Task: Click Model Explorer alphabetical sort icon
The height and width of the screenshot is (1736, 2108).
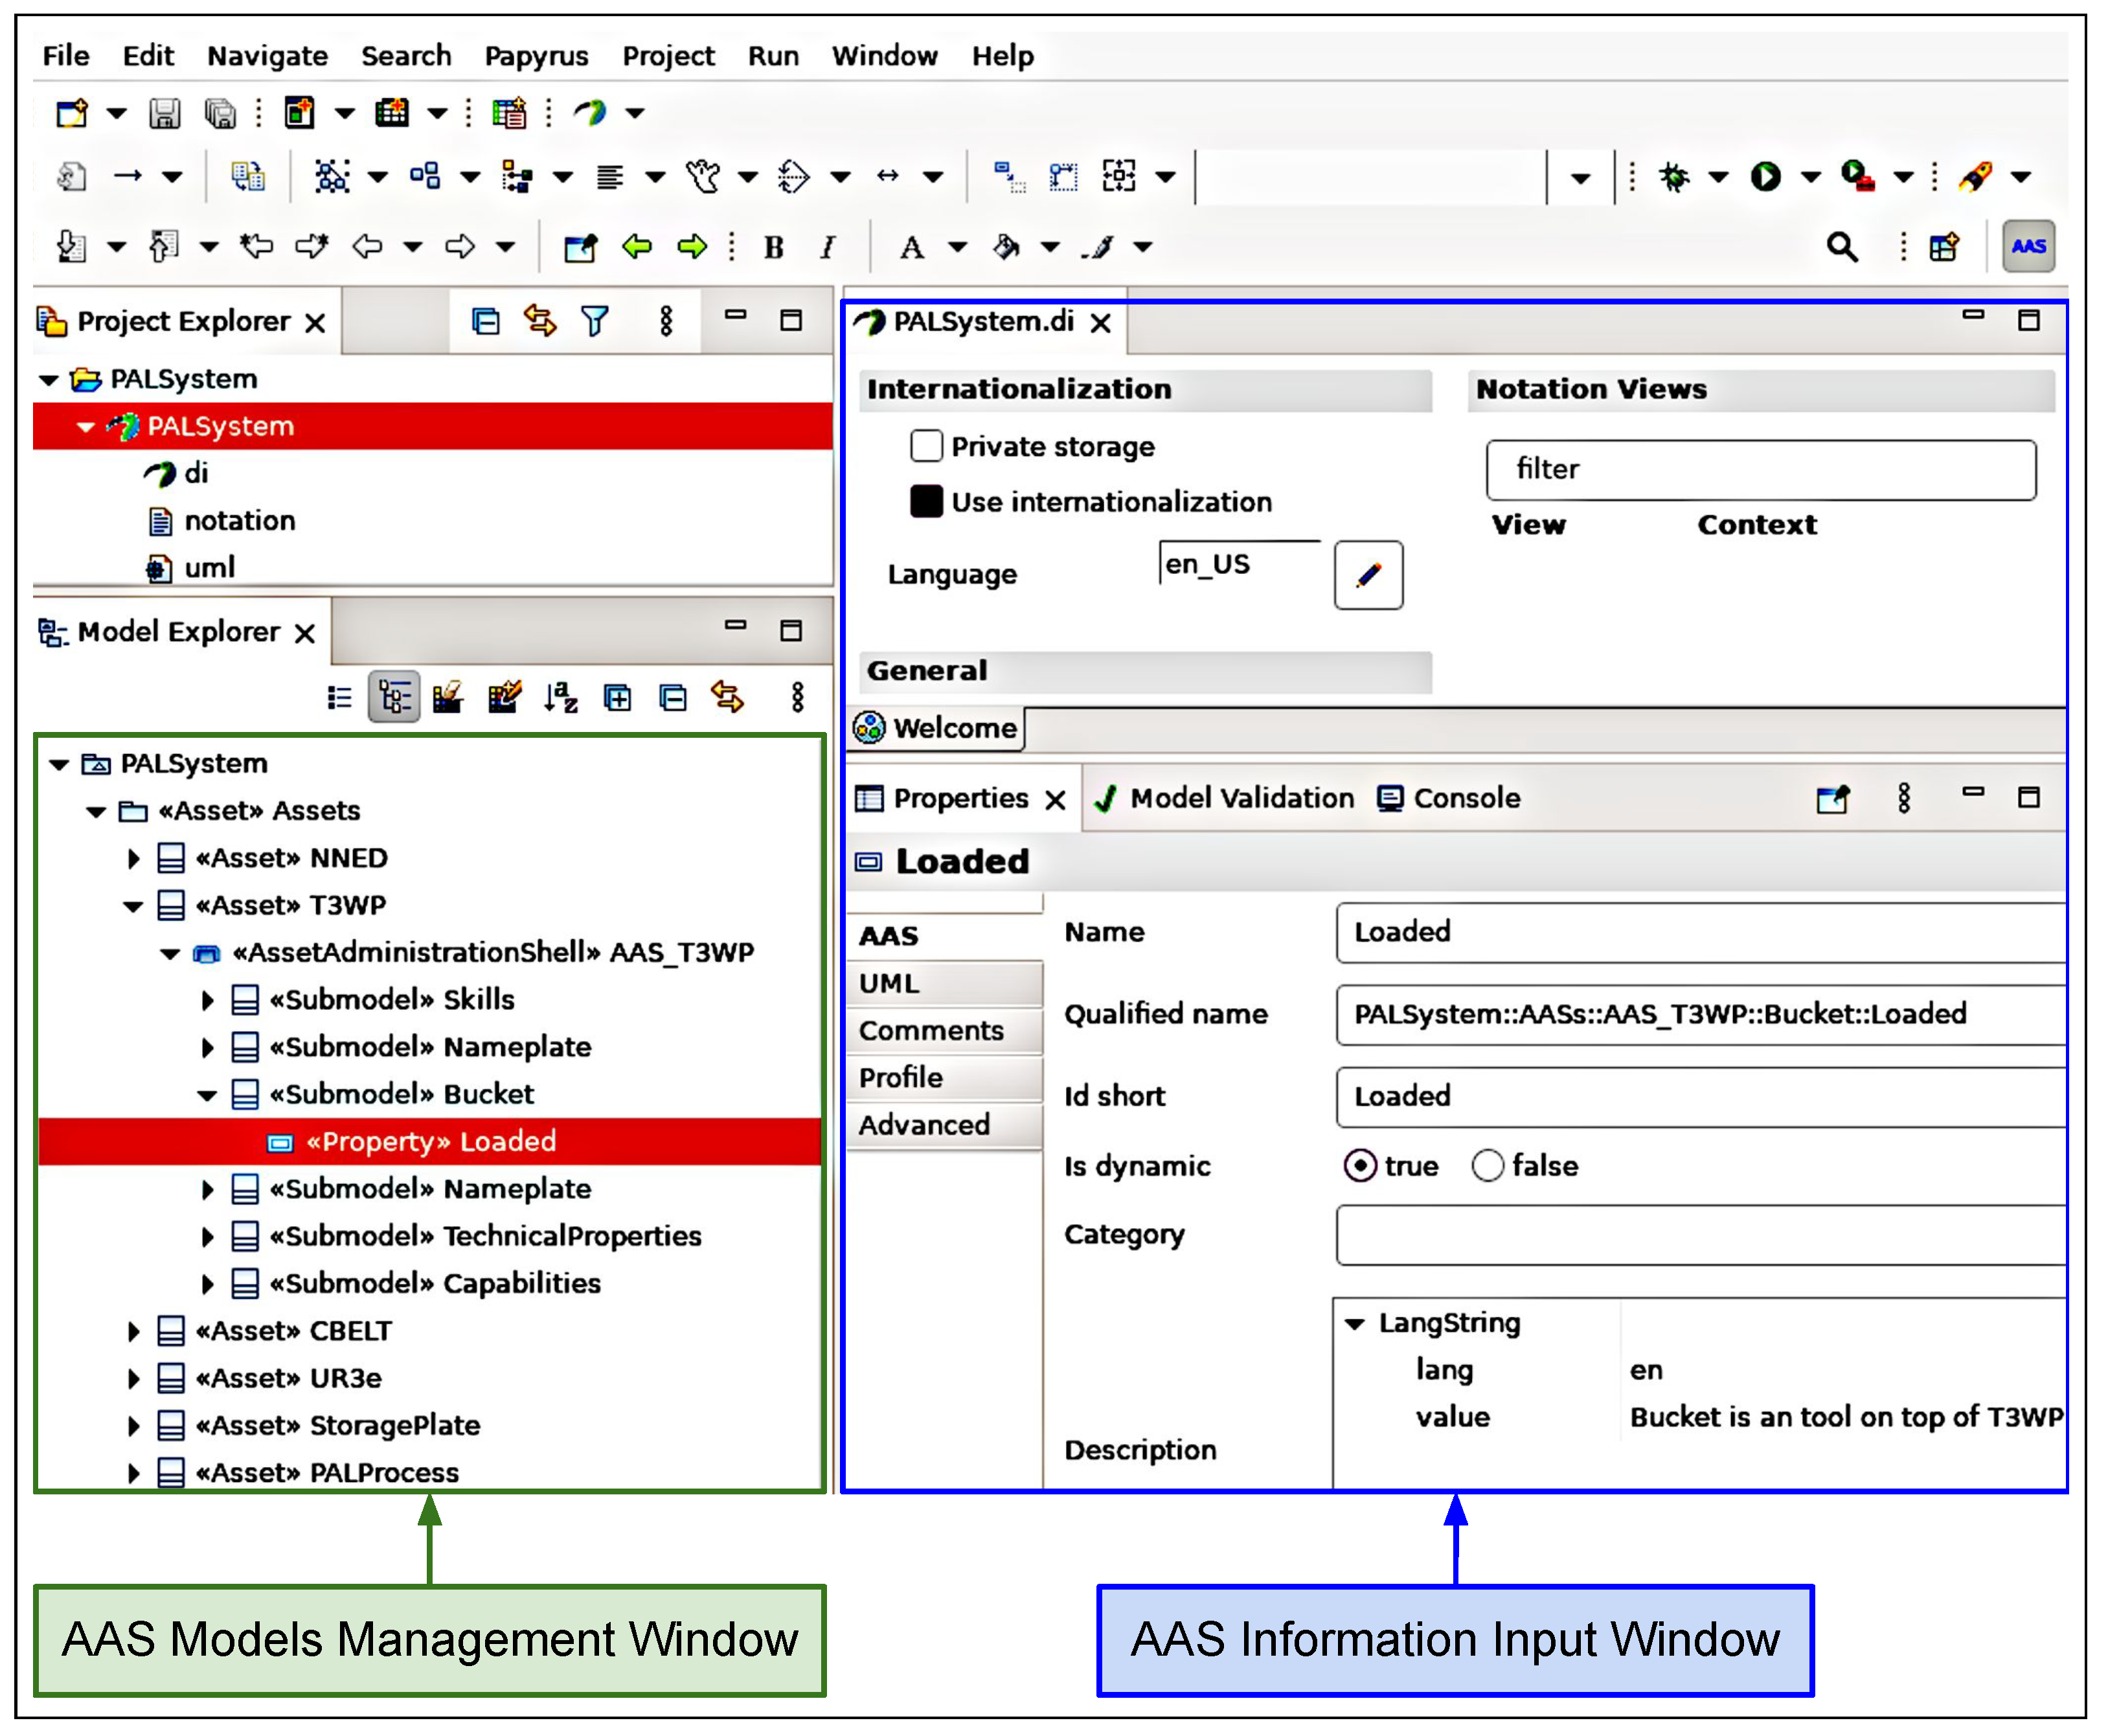Action: click(561, 697)
